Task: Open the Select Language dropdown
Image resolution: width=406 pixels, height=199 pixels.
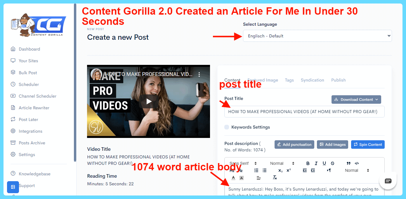Action: point(317,36)
